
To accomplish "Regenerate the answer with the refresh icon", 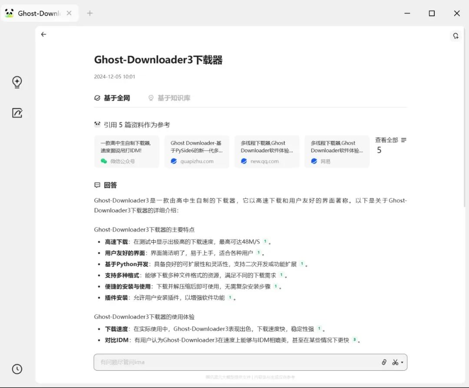I will (455, 36).
